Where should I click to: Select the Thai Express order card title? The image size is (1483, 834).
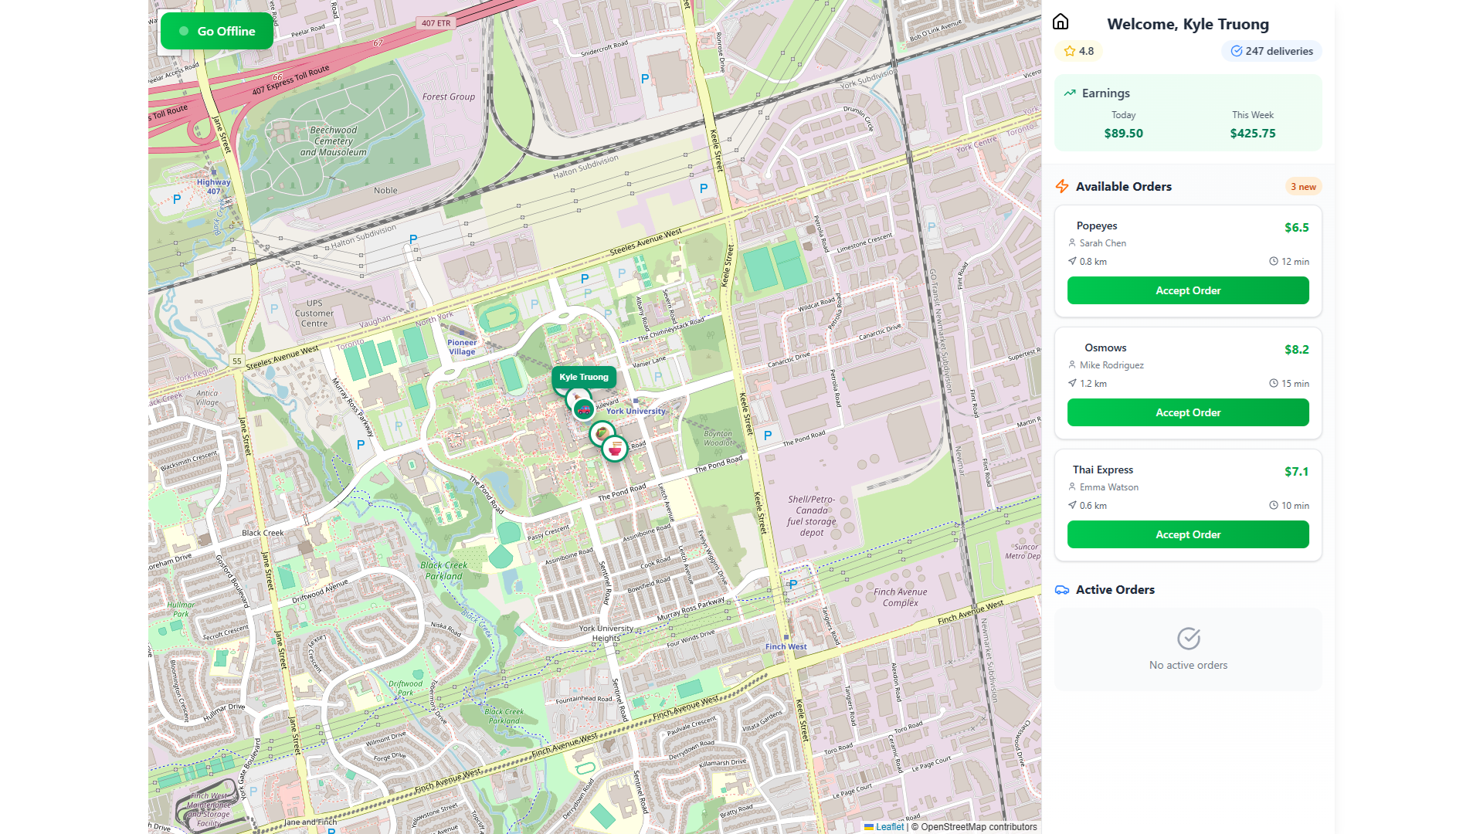click(x=1102, y=470)
